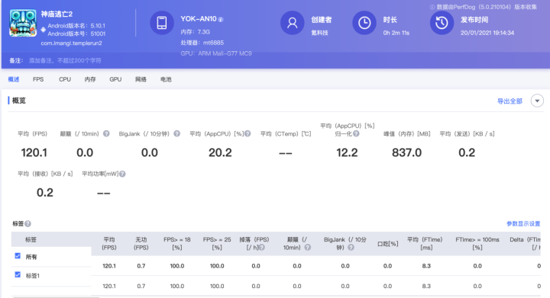This screenshot has height=298, width=550.
Task: Click the FPS>= 25 [%] column header
Action: point(217,243)
